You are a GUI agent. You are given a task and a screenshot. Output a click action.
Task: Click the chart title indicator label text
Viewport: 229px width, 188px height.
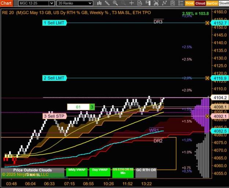76,12
